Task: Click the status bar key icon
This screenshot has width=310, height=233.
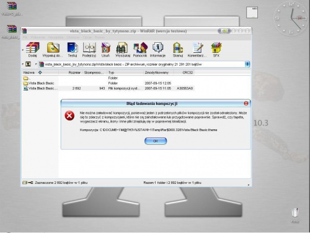Action: click(x=30, y=183)
